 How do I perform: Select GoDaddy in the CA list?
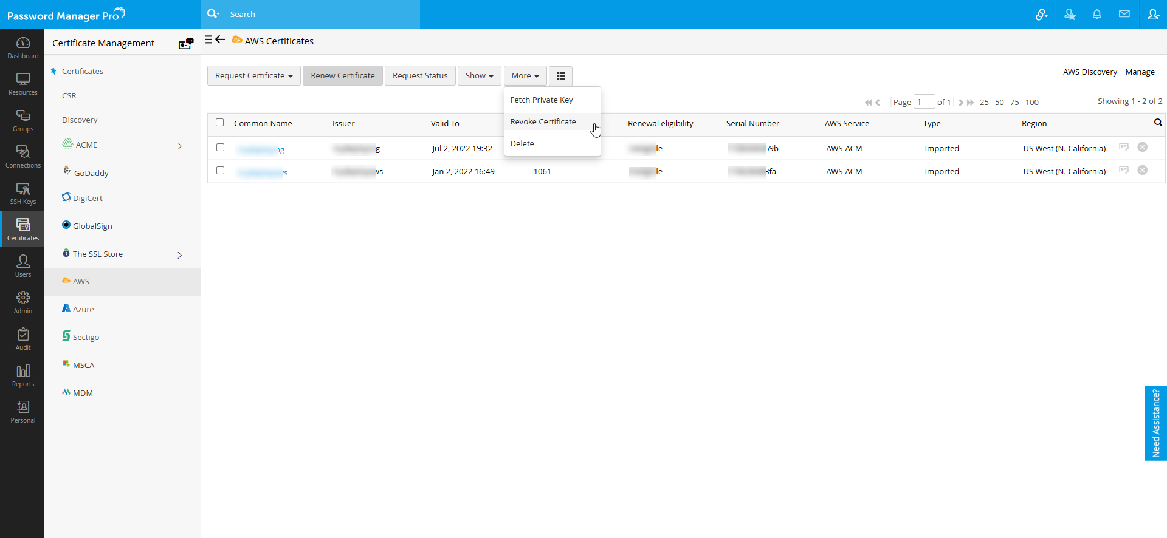(91, 173)
